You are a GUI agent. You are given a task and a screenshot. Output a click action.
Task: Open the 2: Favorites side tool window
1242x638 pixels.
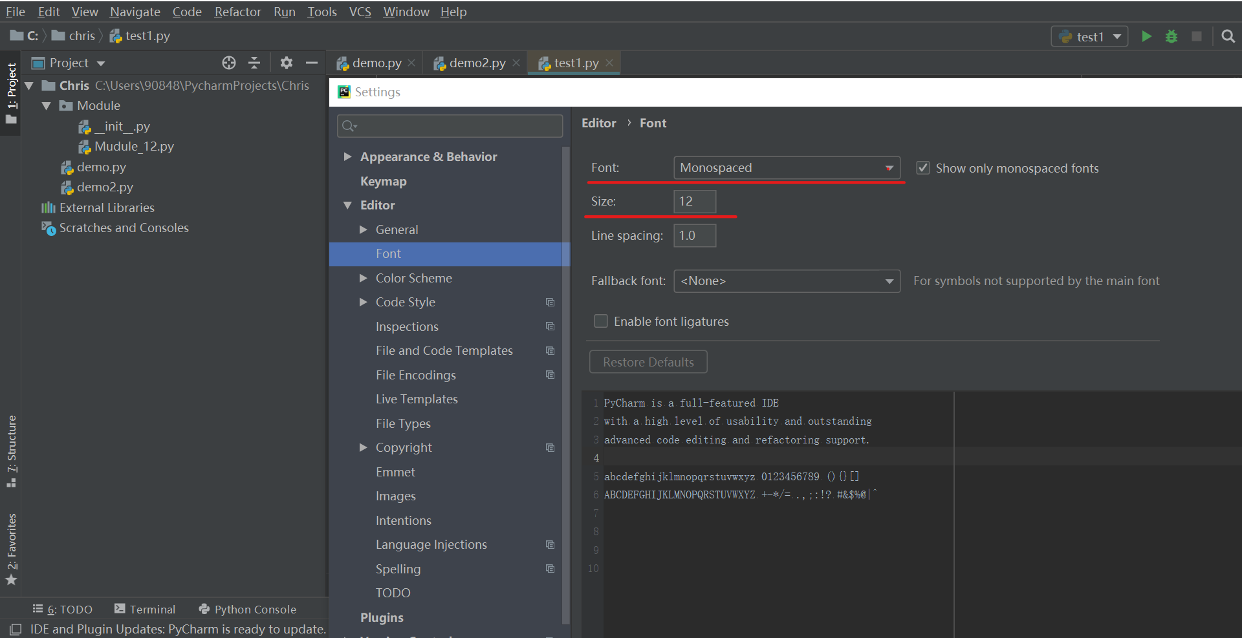pos(11,549)
